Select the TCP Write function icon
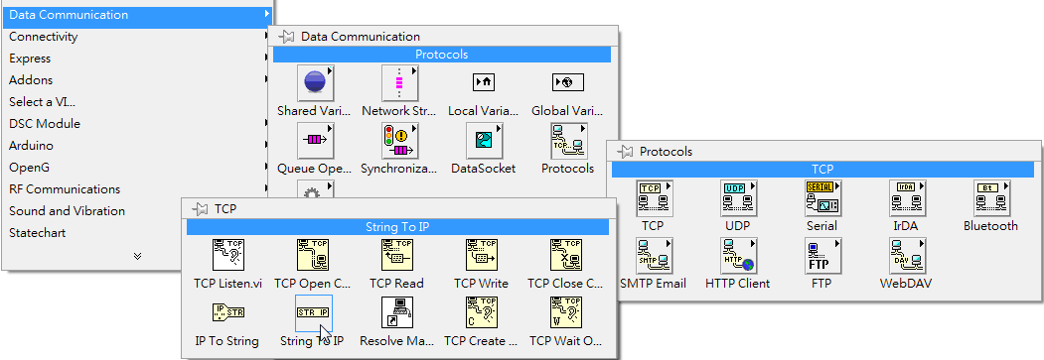 click(x=482, y=255)
